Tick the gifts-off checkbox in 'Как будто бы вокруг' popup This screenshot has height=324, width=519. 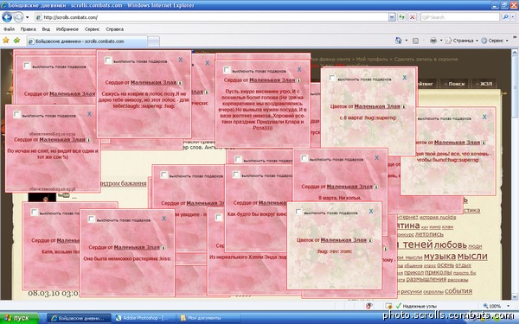click(236, 175)
